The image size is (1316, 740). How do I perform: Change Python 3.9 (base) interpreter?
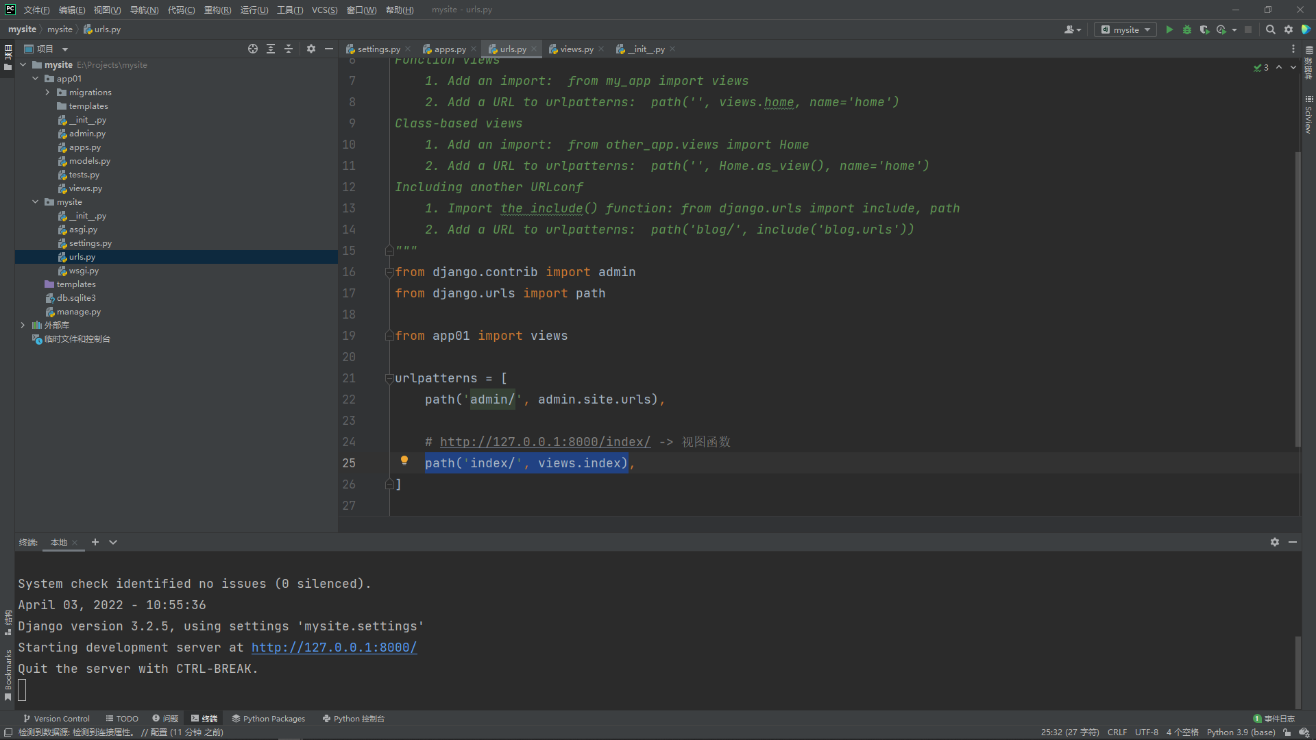coord(1241,732)
